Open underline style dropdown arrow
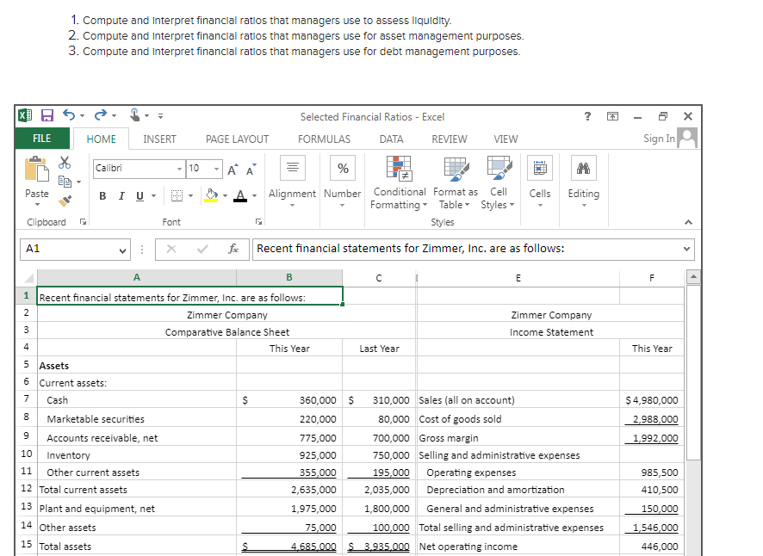 [x=153, y=195]
